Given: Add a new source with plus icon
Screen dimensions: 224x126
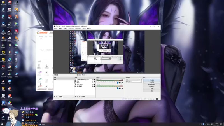Looking at the screenshot, I should click(x=75, y=97).
